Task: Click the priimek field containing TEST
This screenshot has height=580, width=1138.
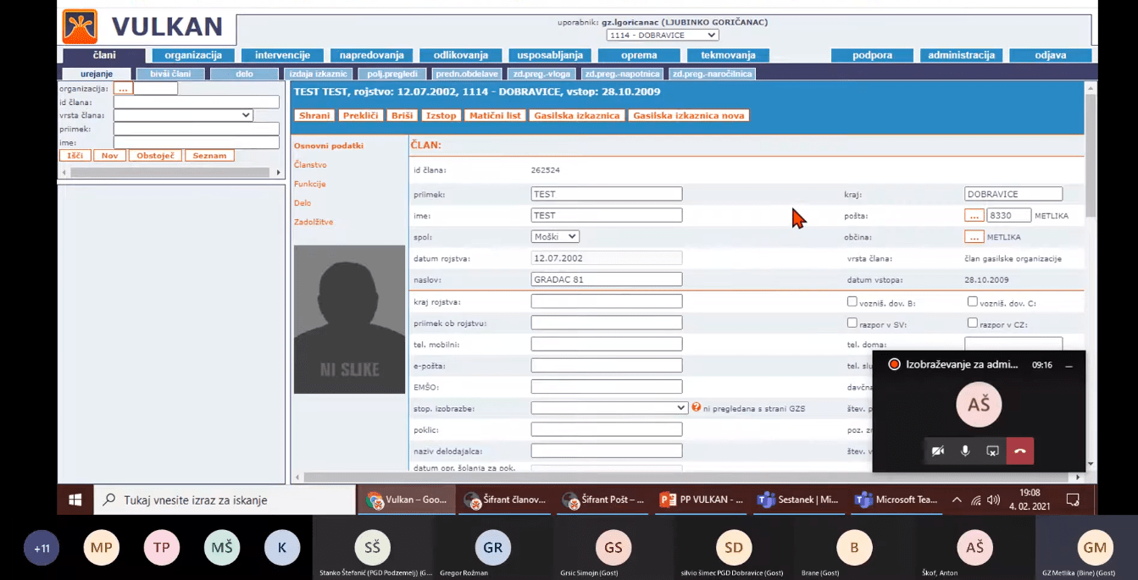Action: (x=606, y=194)
